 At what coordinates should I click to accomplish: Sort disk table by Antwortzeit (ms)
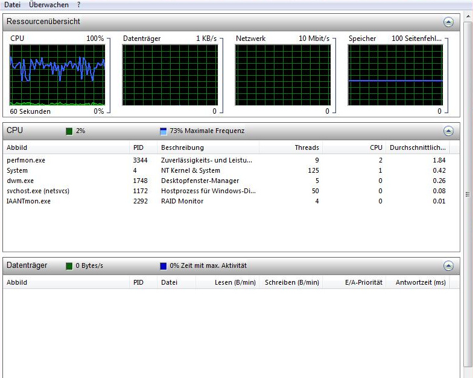click(417, 282)
